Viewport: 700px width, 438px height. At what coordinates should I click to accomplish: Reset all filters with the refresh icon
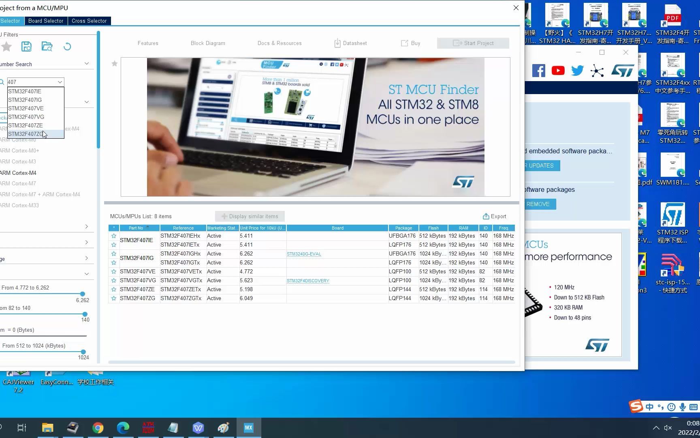67,47
